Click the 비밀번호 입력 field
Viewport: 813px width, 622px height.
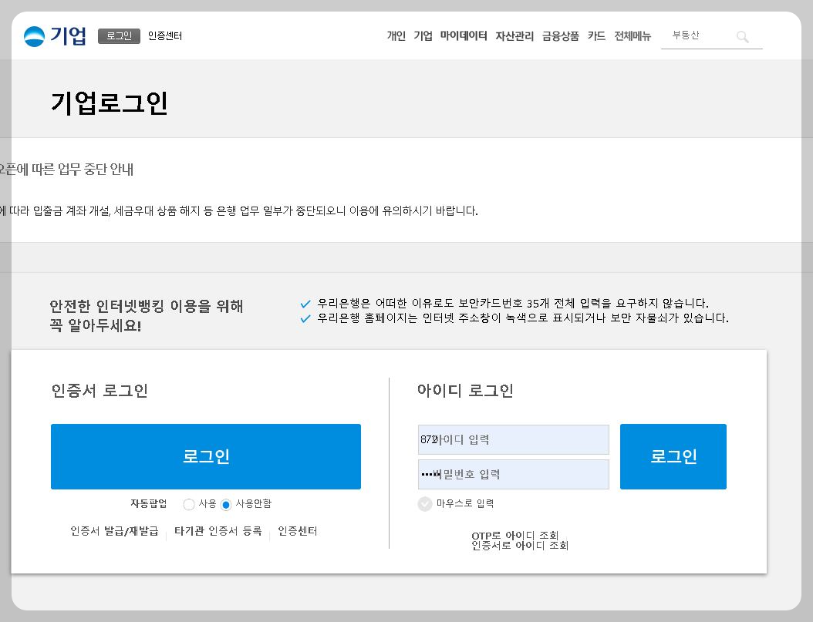[x=513, y=474]
